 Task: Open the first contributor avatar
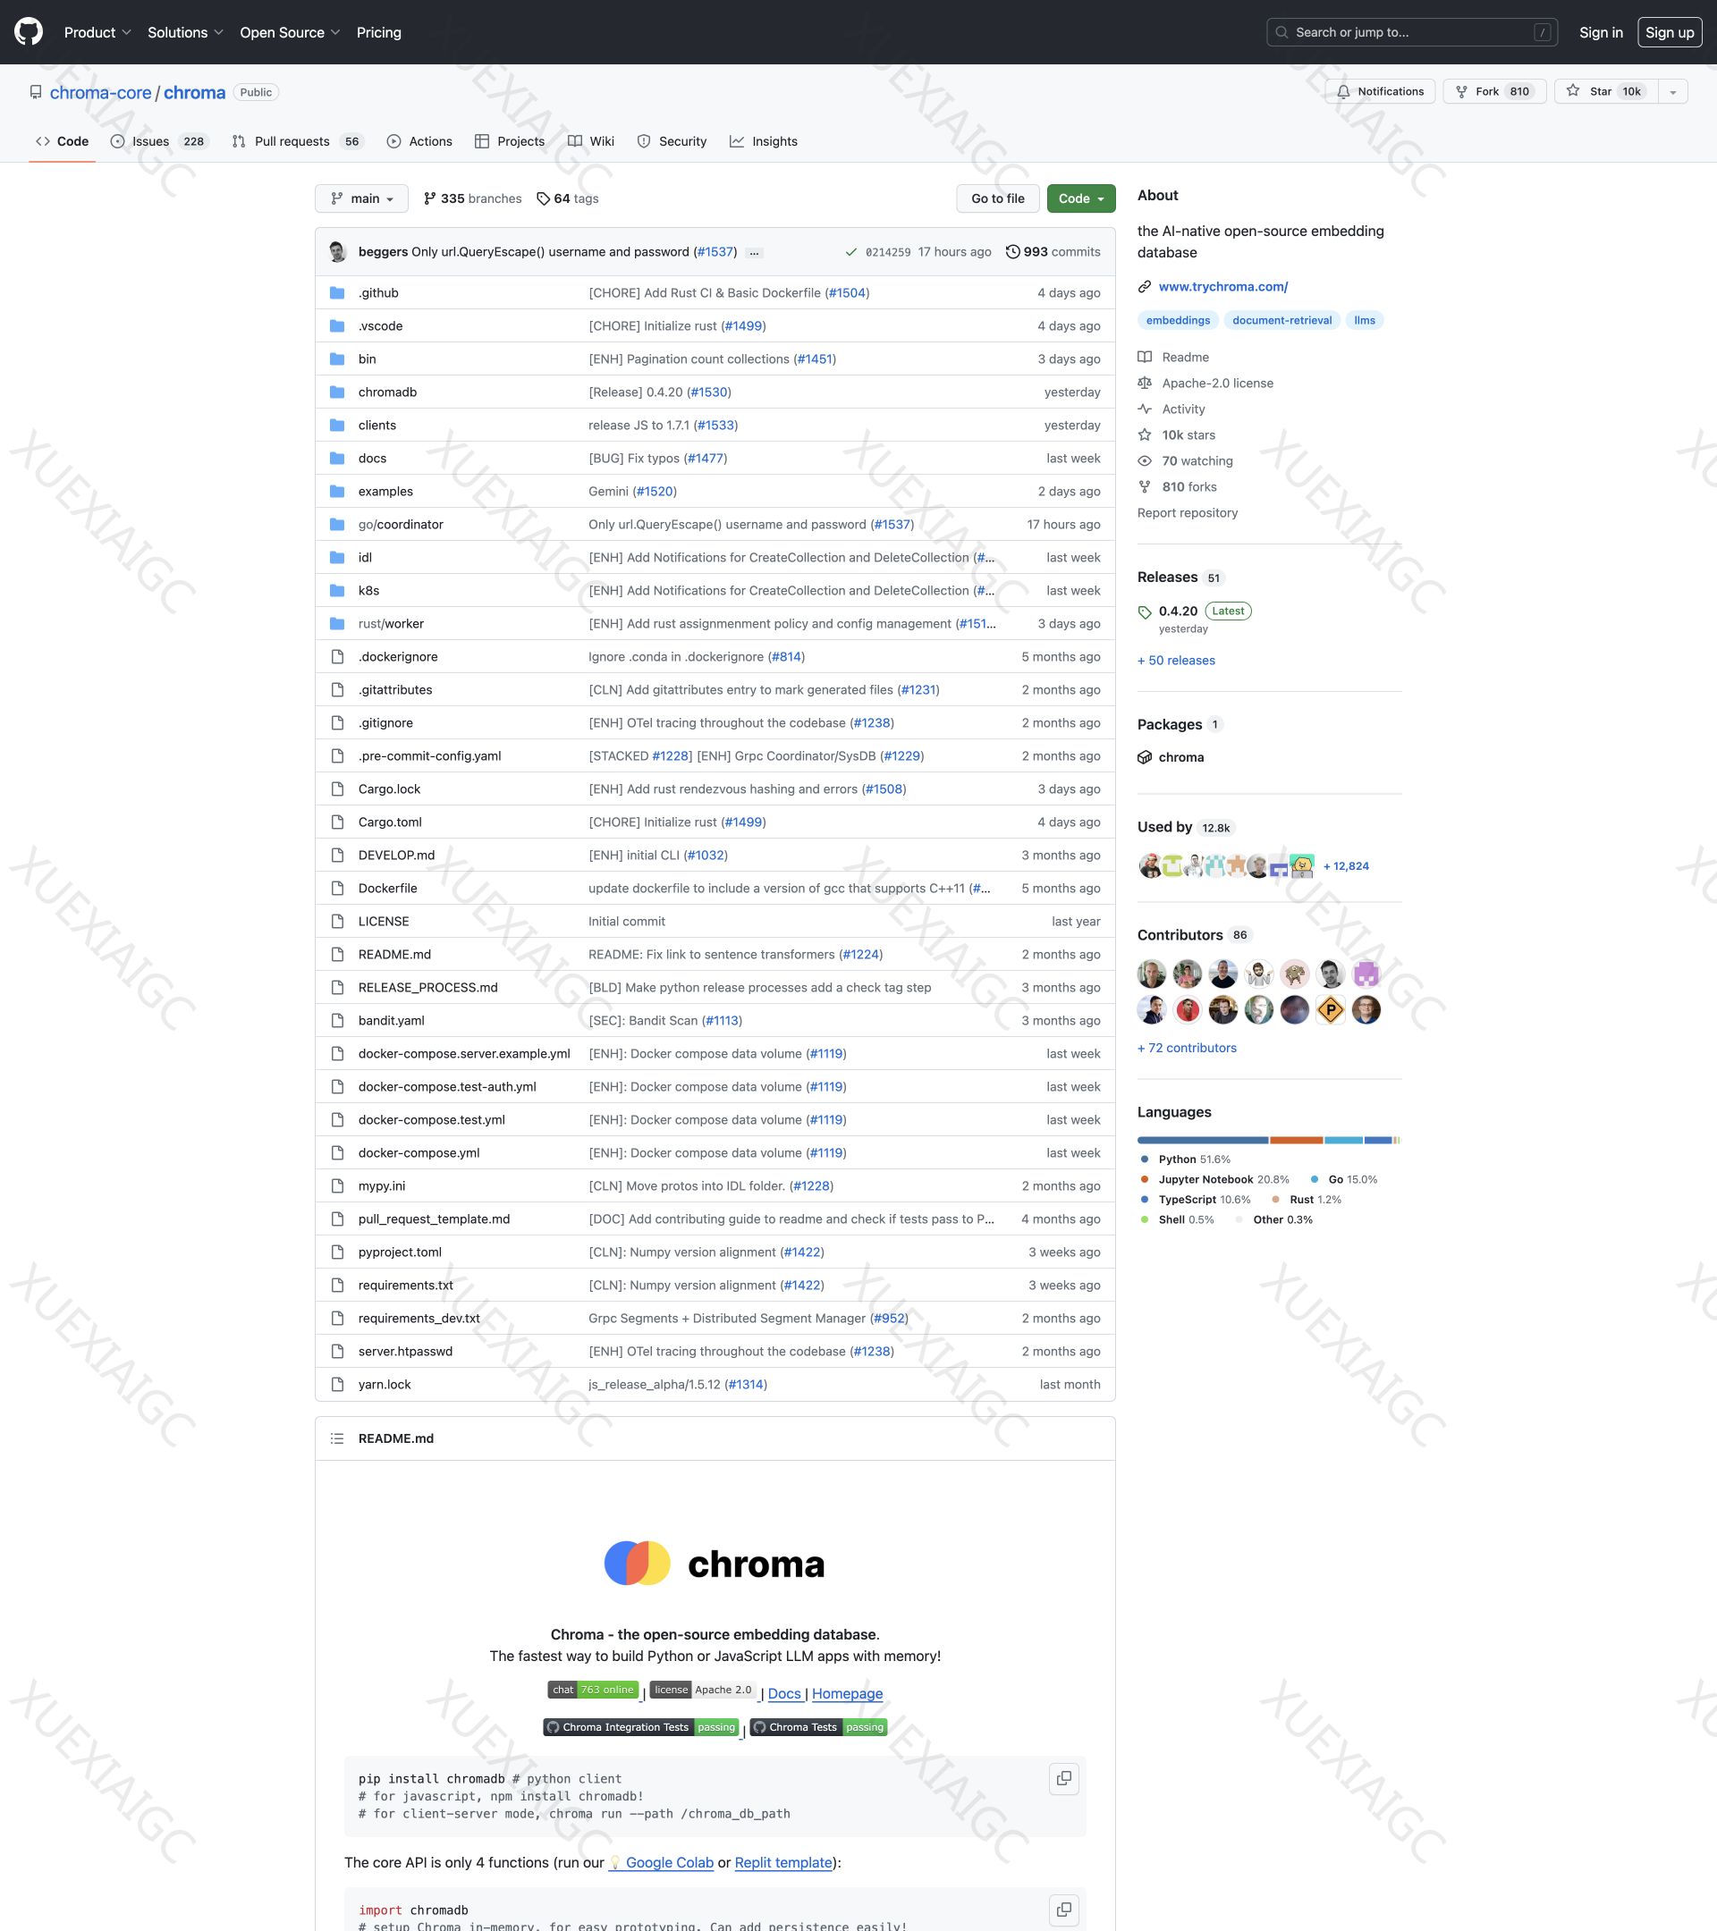point(1151,973)
